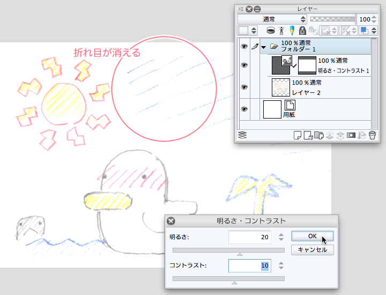Image resolution: width=386 pixels, height=295 pixels.
Task: Lock the layer with the padlock icon
Action: pos(302,31)
